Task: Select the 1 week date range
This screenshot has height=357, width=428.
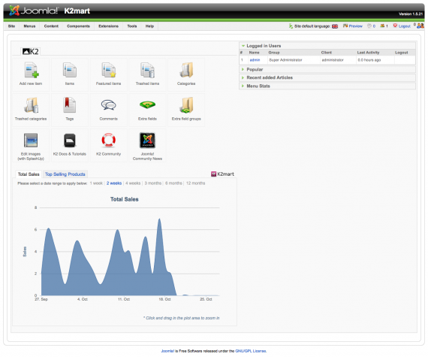Action: click(96, 183)
